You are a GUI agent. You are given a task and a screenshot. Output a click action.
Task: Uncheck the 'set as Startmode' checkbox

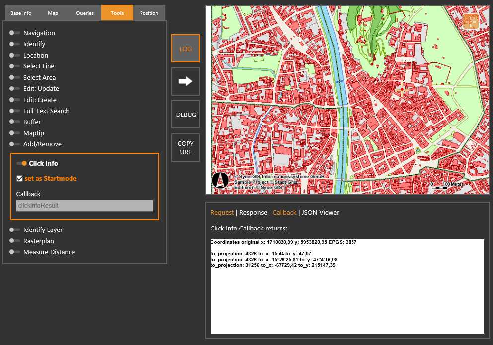pyautogui.click(x=19, y=178)
